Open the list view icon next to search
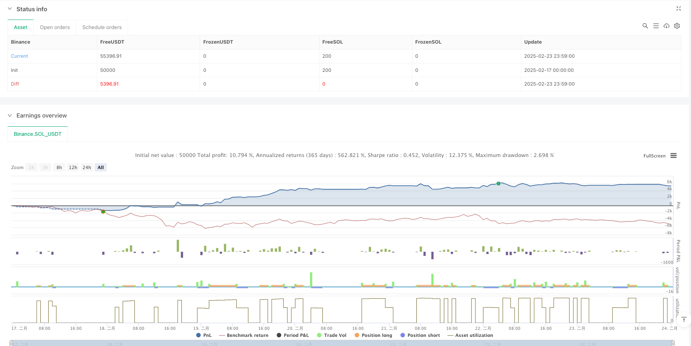The height and width of the screenshot is (346, 691). click(x=656, y=26)
